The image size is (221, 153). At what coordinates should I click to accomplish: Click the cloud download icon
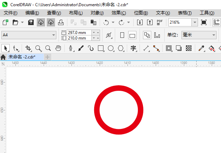(x=41, y=22)
